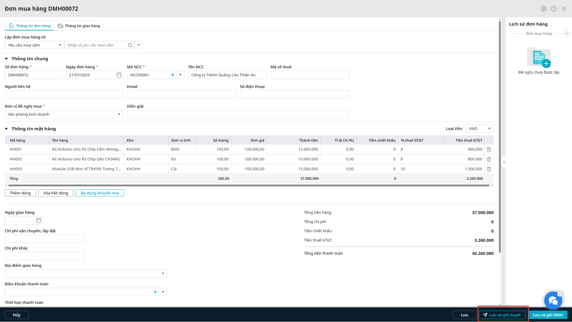Open settings gear icon in header

click(543, 9)
